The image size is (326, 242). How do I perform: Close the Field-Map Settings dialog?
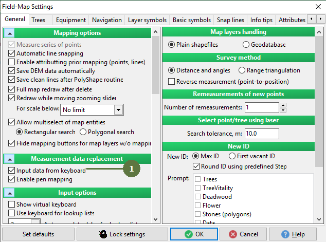tap(318, 7)
